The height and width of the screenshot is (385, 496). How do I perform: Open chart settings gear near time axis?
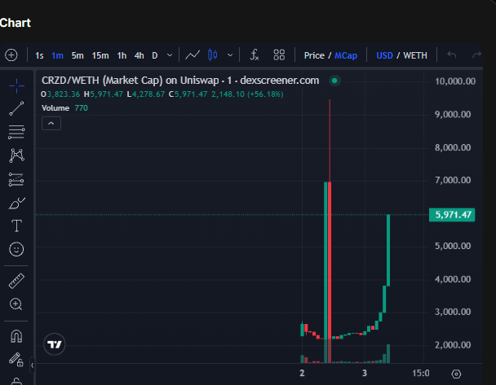[456, 374]
